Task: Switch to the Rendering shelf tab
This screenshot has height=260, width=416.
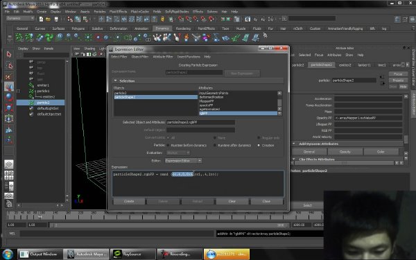Action: (x=183, y=28)
